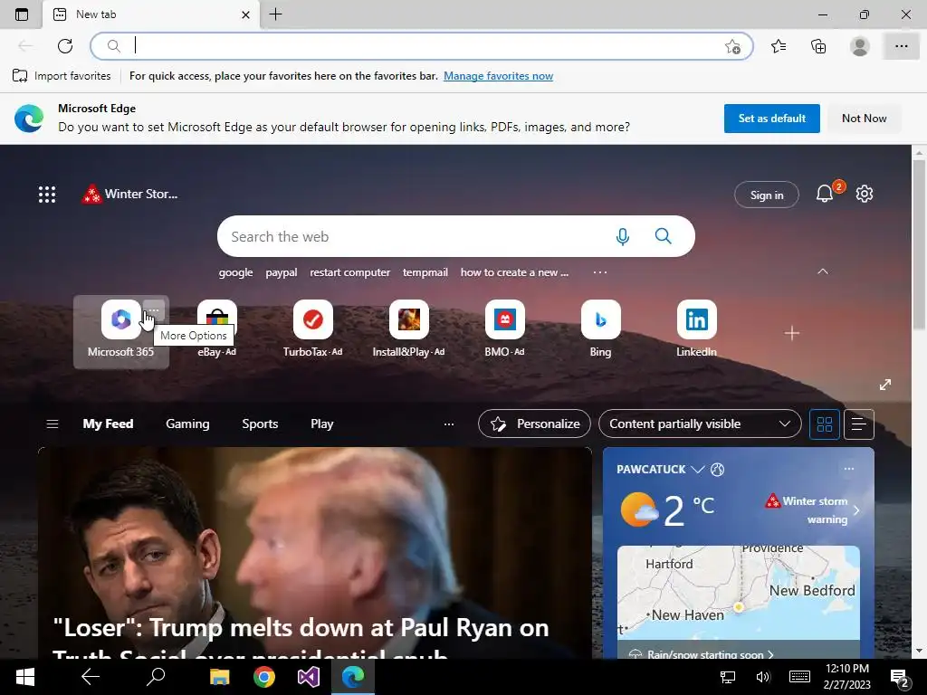
Task: Open taskbar search magnifier
Action: [x=155, y=677]
